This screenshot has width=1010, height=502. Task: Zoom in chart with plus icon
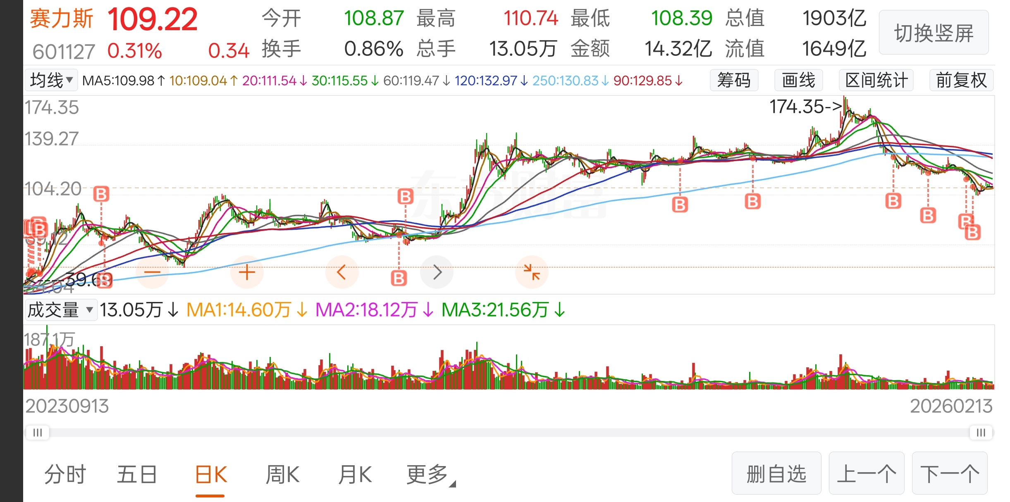[247, 272]
